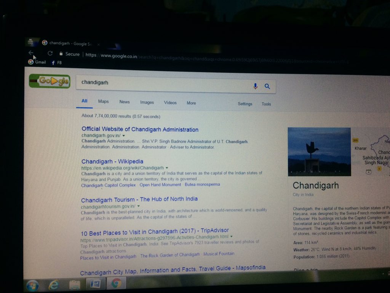Image resolution: width=390 pixels, height=293 pixels.
Task: Click the Chandigarh knowledge panel title
Action: click(x=316, y=185)
